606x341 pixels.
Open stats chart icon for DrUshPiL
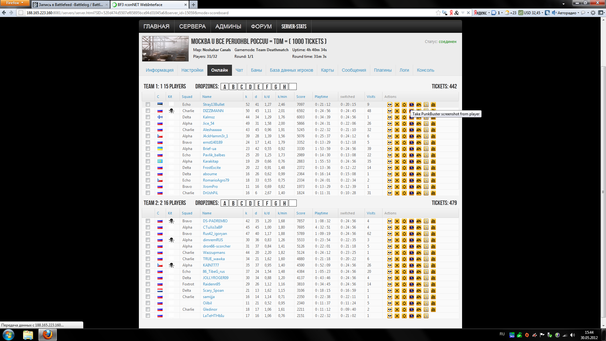click(x=433, y=193)
